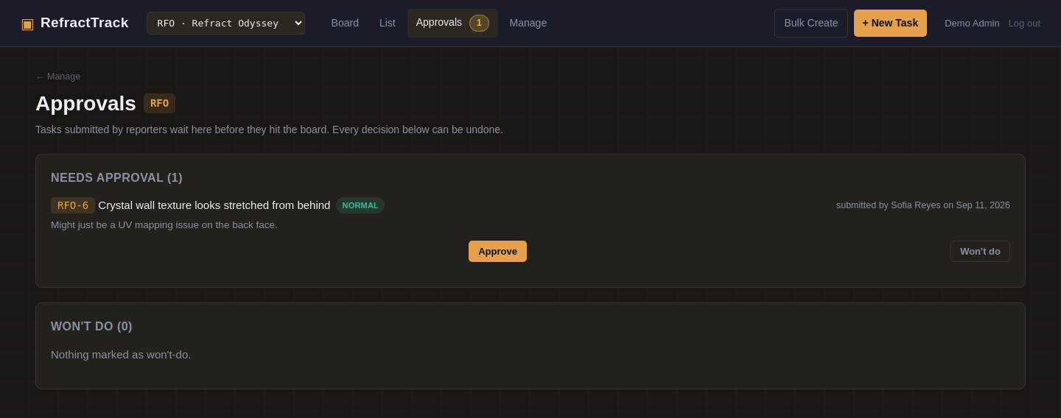Click the submitted by Sofia Reyes text

pos(923,205)
